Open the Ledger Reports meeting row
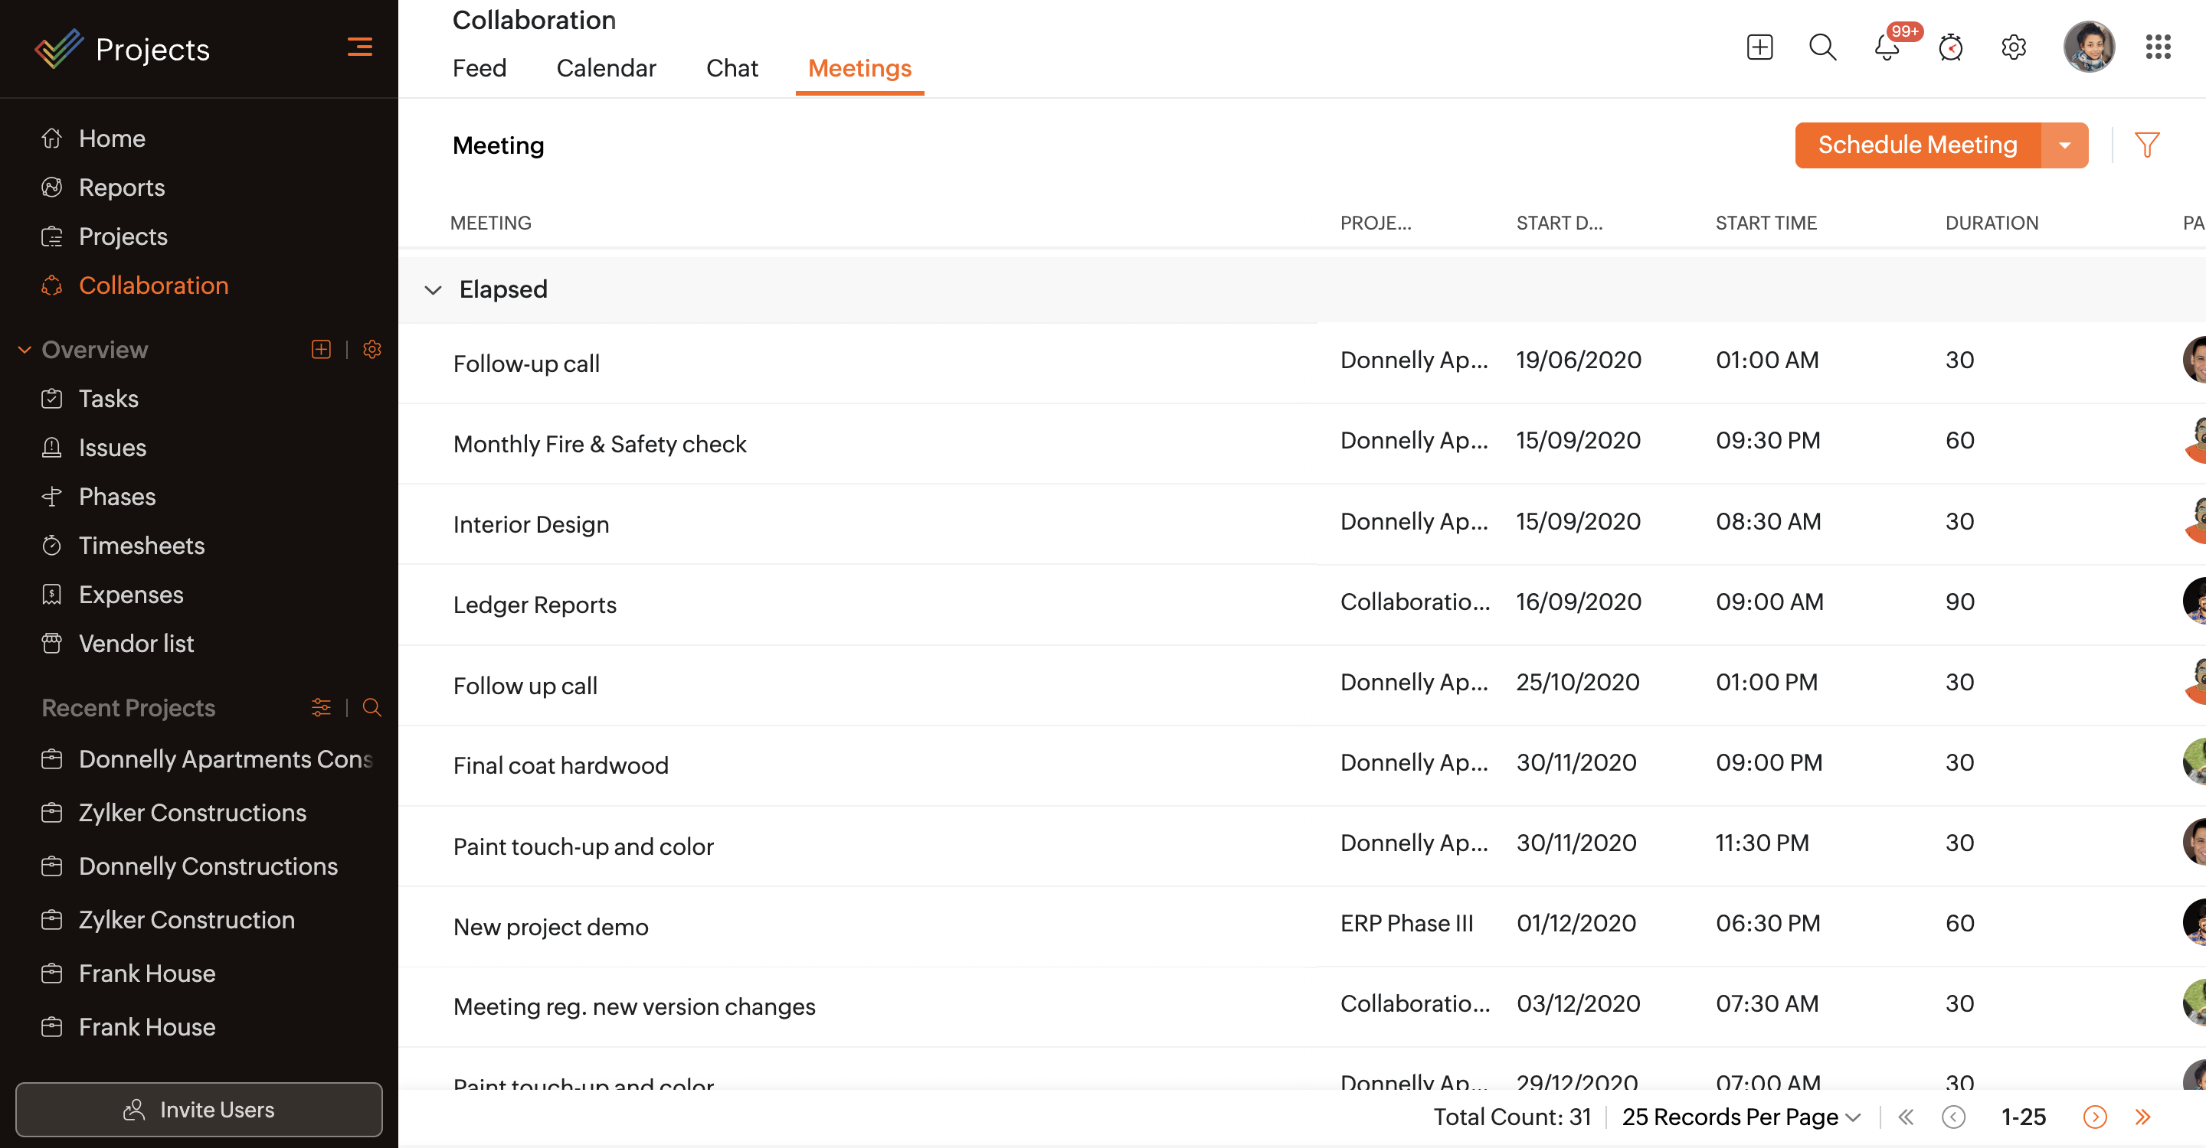The width and height of the screenshot is (2206, 1148). (535, 605)
